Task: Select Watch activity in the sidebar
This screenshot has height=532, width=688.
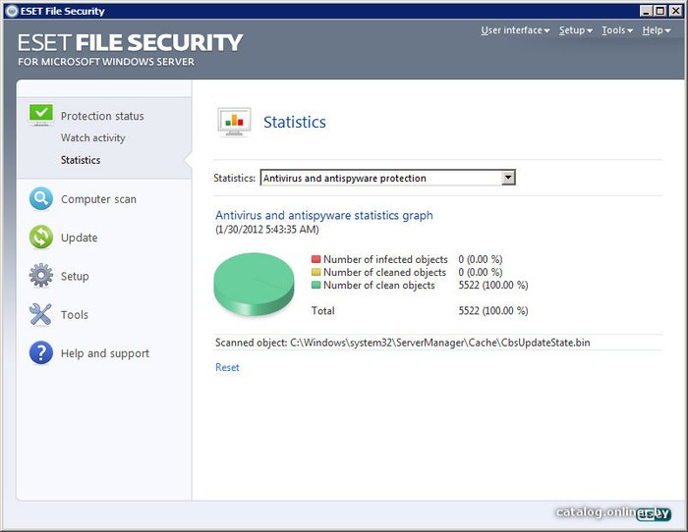Action: pos(93,138)
